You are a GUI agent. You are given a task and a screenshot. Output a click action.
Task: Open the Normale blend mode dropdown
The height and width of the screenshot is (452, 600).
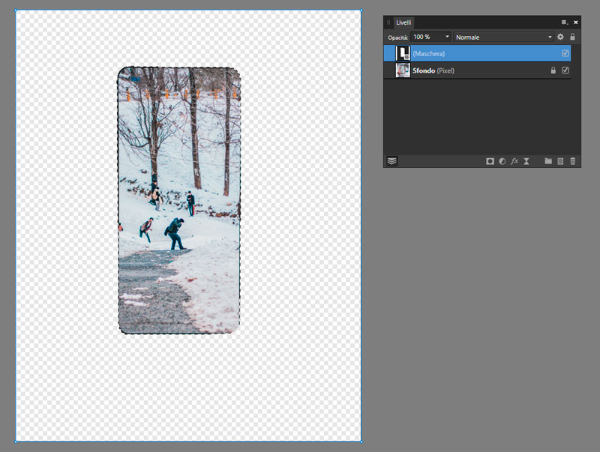tap(503, 37)
